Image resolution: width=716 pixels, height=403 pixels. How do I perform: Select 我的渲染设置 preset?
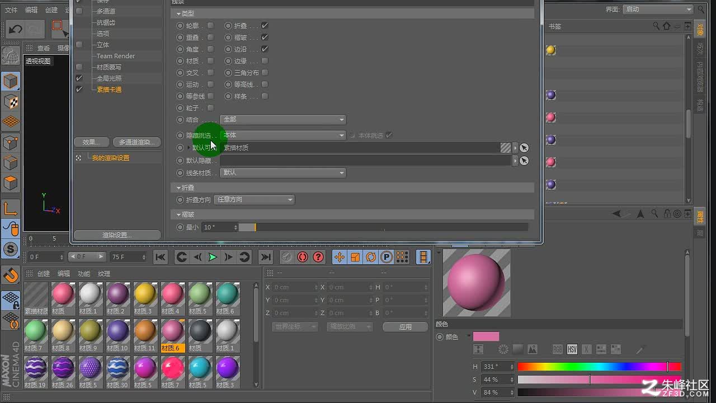(111, 158)
